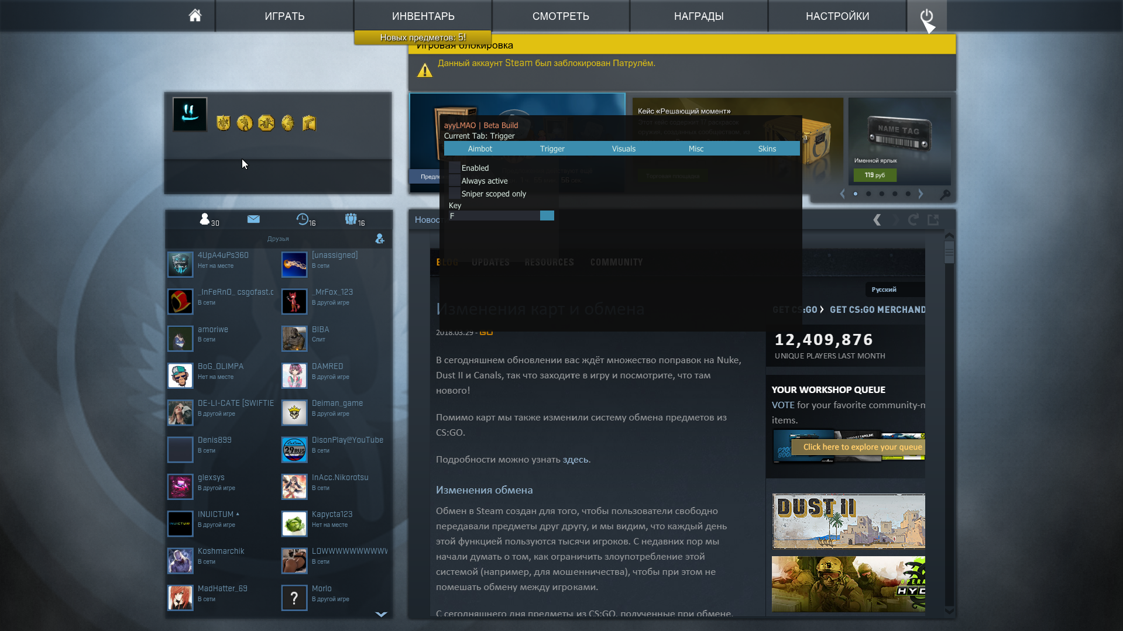1123x631 pixels.
Task: Open the groups icon showing 16 members
Action: coord(352,219)
